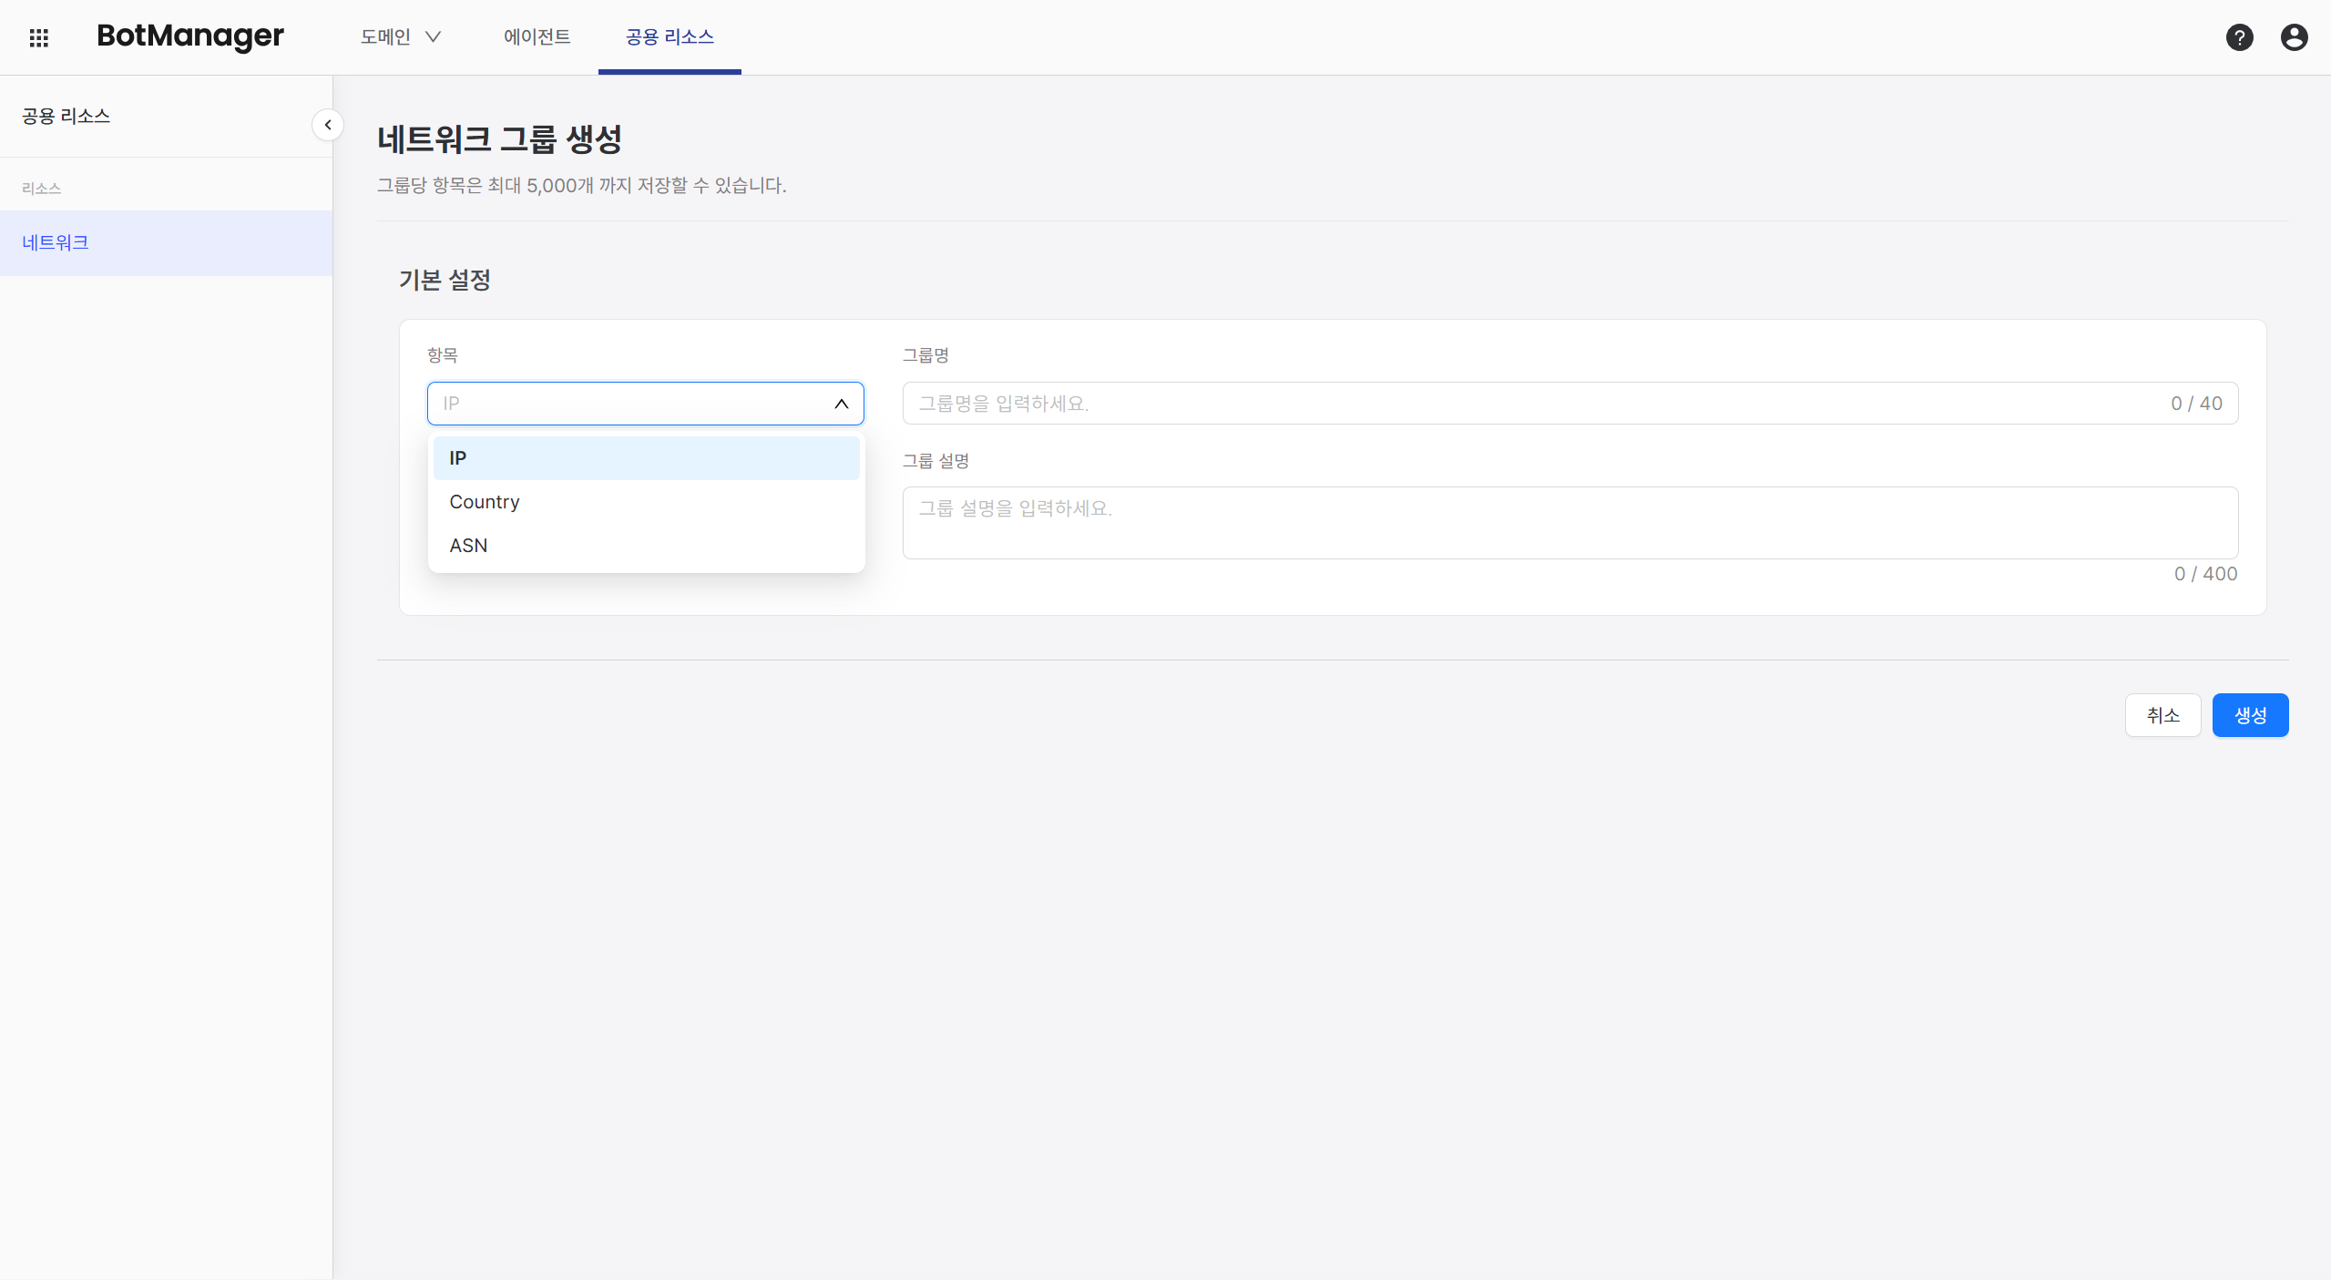
Task: Click the 0 / 40 character counter
Action: point(2196,404)
